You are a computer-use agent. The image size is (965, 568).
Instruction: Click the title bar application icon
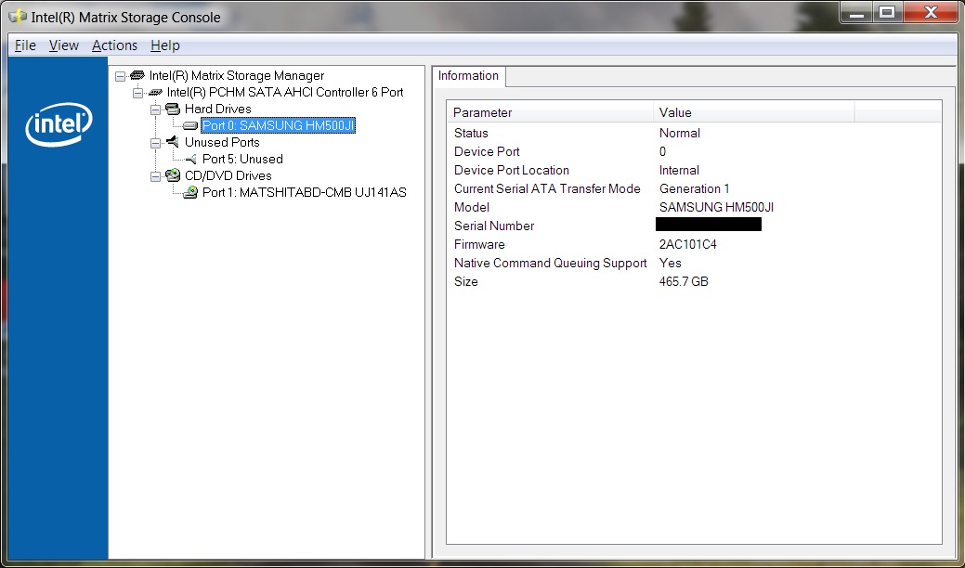[x=18, y=17]
